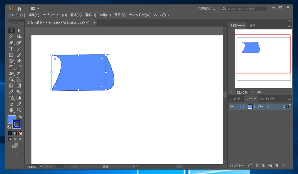Set paint mode to Gradient
Viewport: 298px width, 174px height.
click(15, 133)
